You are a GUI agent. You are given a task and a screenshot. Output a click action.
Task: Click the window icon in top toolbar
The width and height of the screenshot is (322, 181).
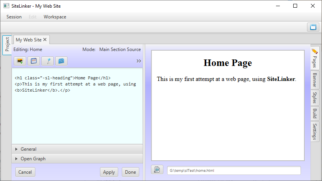(x=313, y=27)
